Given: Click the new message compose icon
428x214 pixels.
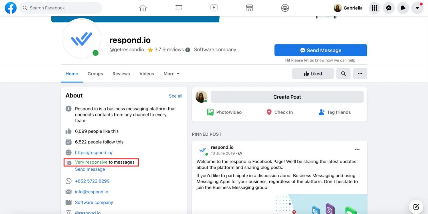Looking at the screenshot, I should [416, 207].
